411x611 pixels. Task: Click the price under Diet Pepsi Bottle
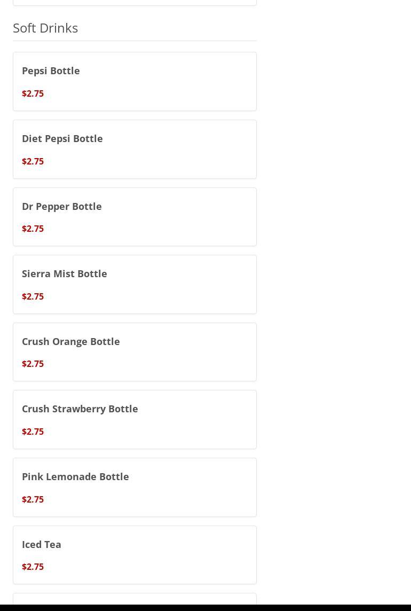pyautogui.click(x=33, y=161)
